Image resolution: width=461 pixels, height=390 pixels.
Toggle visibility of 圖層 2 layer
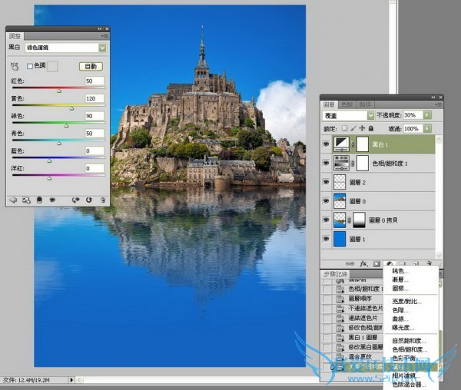(327, 182)
